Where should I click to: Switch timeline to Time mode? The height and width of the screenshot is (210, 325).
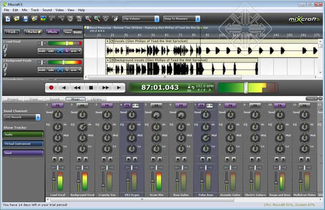68,32
